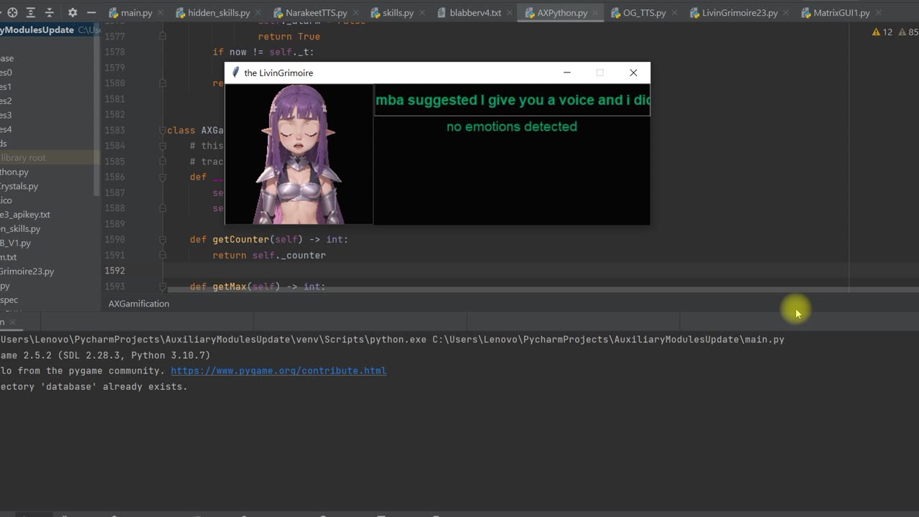Click the feather icon in LivinGrimoire title bar
Screen dimensions: 919x517
pyautogui.click(x=235, y=73)
